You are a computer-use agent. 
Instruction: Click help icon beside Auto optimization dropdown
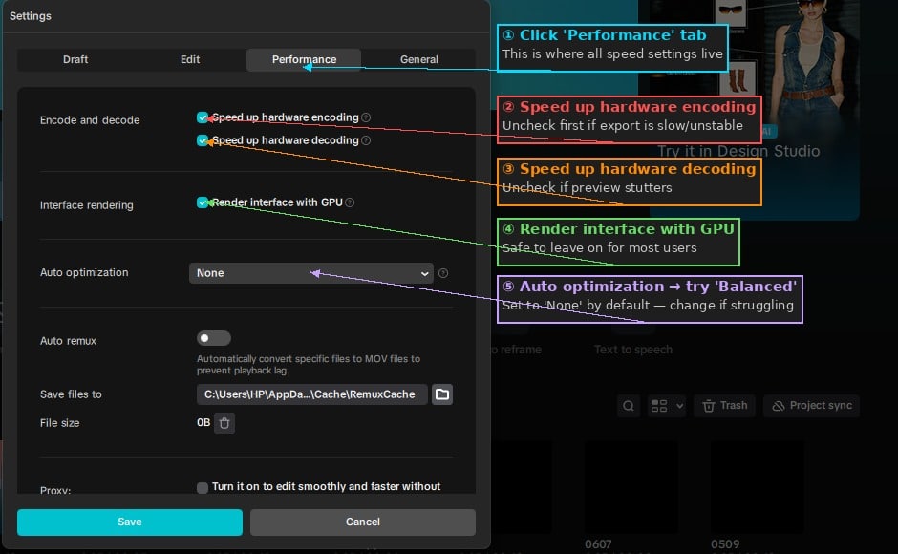tap(443, 273)
